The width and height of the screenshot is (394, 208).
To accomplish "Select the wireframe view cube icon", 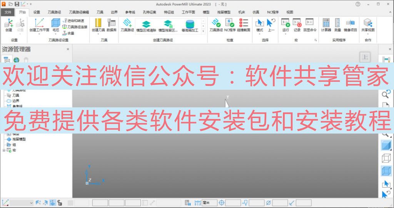I will point(386,158).
